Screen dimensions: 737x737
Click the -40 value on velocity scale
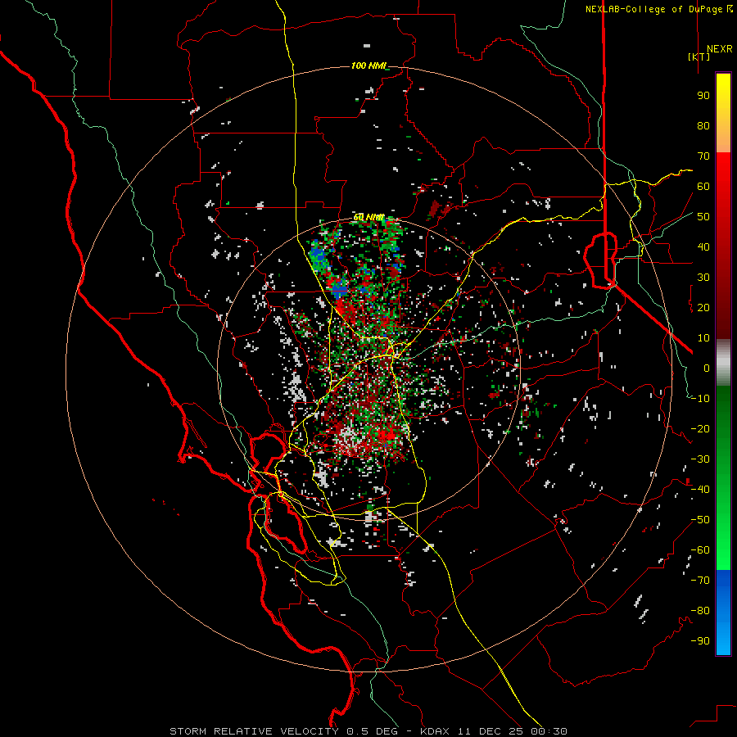coord(700,490)
